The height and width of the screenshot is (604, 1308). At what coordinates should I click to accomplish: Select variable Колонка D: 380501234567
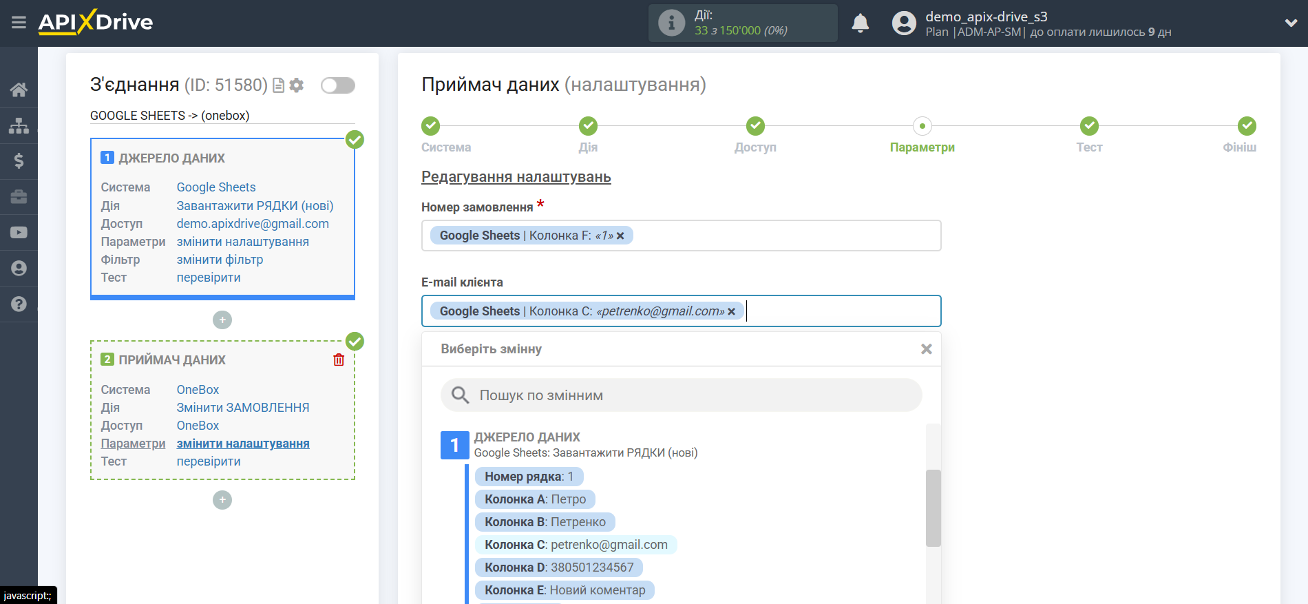(559, 567)
